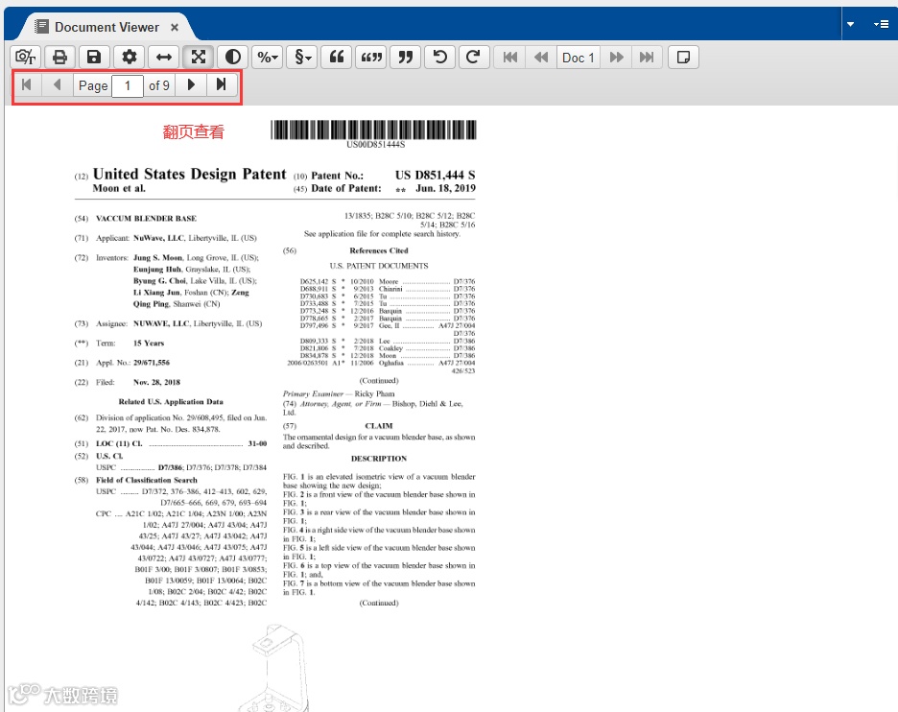Click the Page label beside the number field
898x712 pixels.
pos(93,86)
